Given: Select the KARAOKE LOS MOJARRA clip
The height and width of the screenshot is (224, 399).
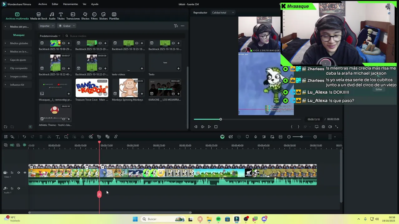Looking at the screenshot, I should pos(165,88).
